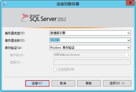Image resolution: width=136 pixels, height=92 pixels.
Task: Expand the 服务器名称 dropdown arrow
Action: (128, 40)
